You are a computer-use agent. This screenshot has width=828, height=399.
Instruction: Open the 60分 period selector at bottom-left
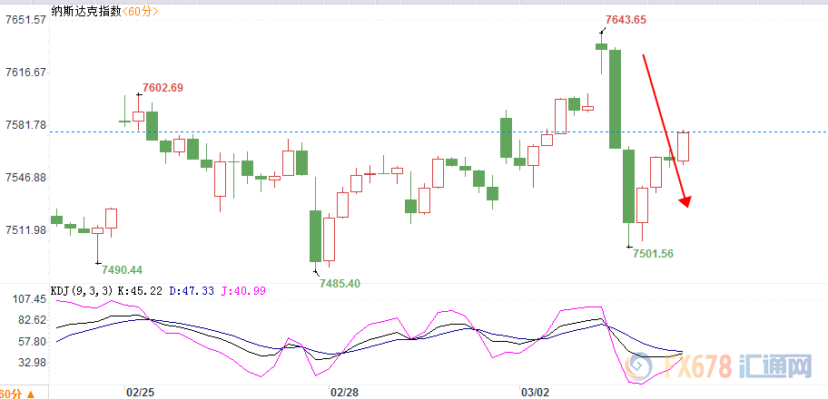pyautogui.click(x=18, y=393)
